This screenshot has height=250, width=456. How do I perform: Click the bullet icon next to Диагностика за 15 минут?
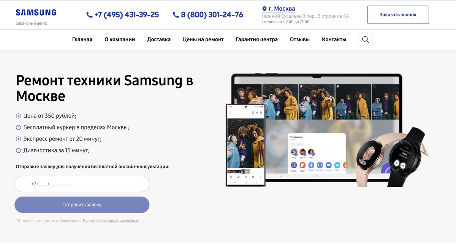18,150
